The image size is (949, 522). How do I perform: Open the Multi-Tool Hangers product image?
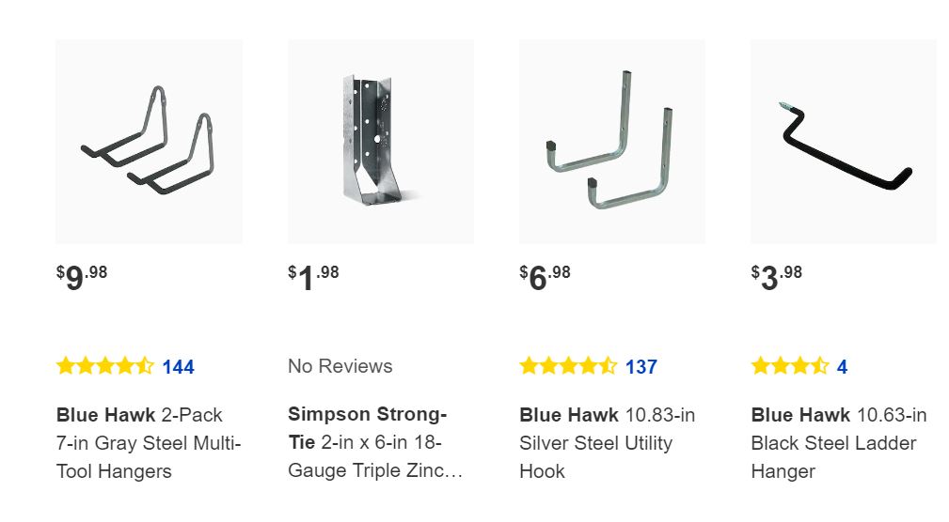pos(149,142)
